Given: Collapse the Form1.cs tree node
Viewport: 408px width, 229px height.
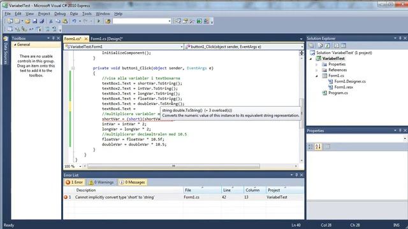Looking at the screenshot, I should click(317, 76).
